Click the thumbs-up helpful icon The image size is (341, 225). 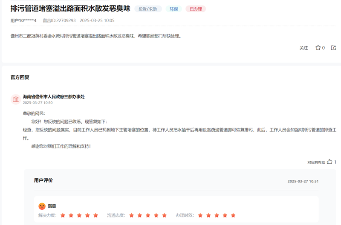[329, 162]
